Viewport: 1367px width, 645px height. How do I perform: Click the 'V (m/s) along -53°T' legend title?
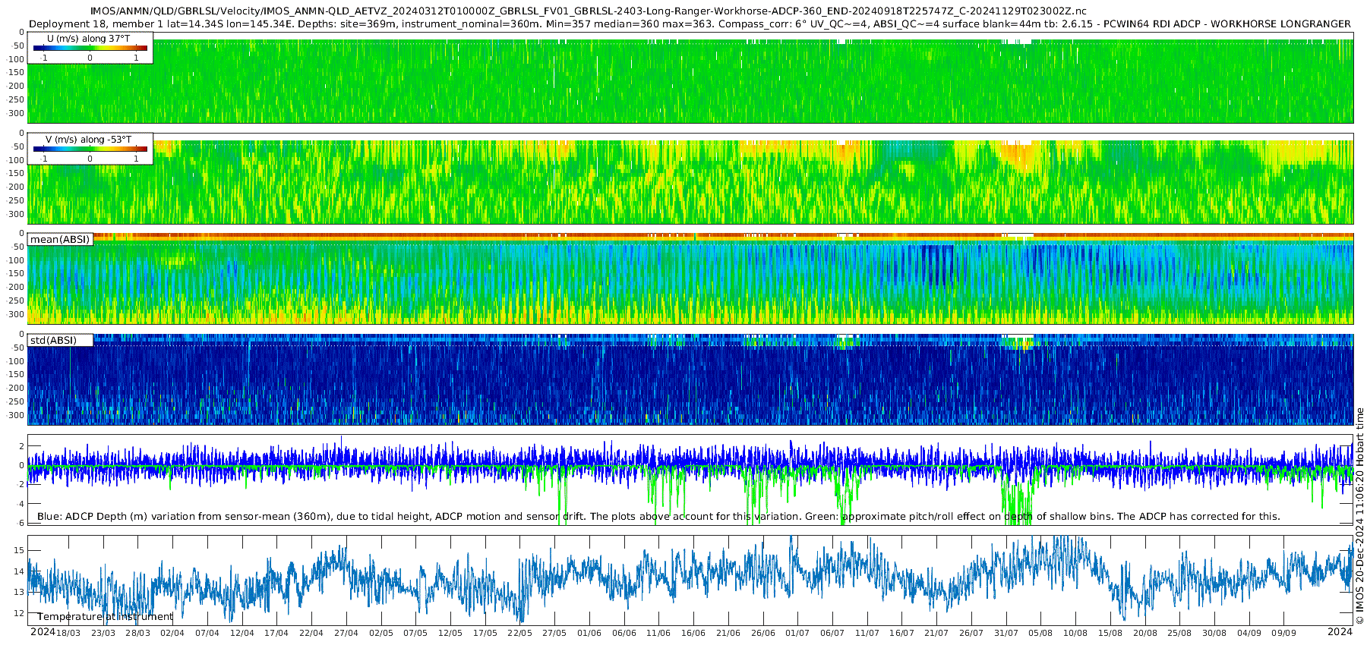(88, 140)
